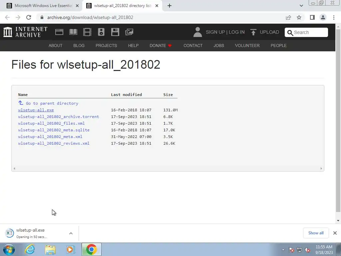This screenshot has width=341, height=256.
Task: Expand the wlsetup-all.exe download options chevron
Action: [x=71, y=233]
